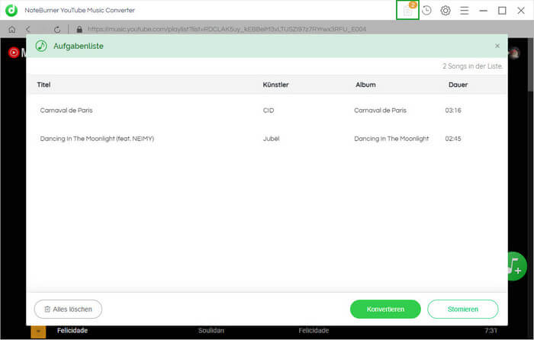Click artist Jubel
Screen dimensions: 534x340
271,139
